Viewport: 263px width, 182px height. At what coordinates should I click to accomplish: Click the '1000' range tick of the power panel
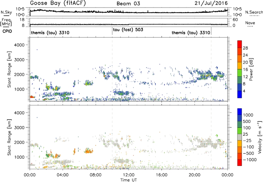click(19, 89)
